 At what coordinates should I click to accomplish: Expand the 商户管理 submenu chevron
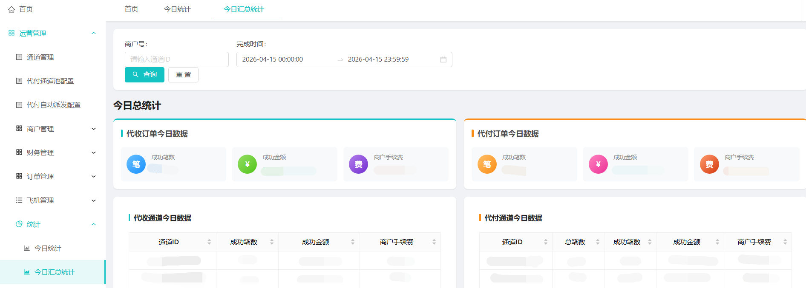pos(94,129)
